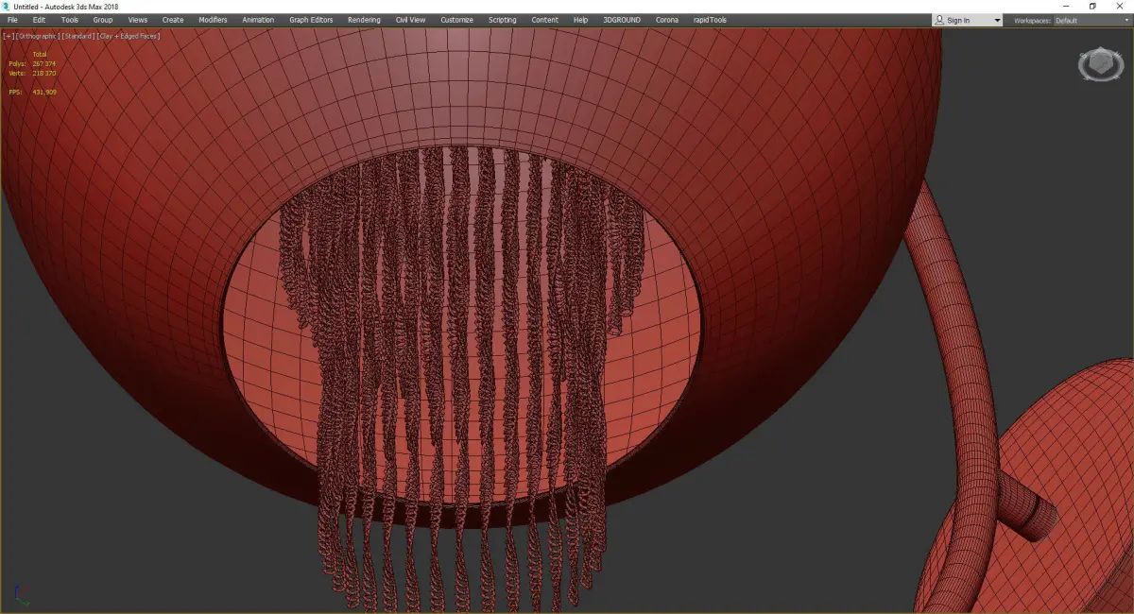Open the Edit menu
Screen dimensions: 1134x614
coord(39,20)
